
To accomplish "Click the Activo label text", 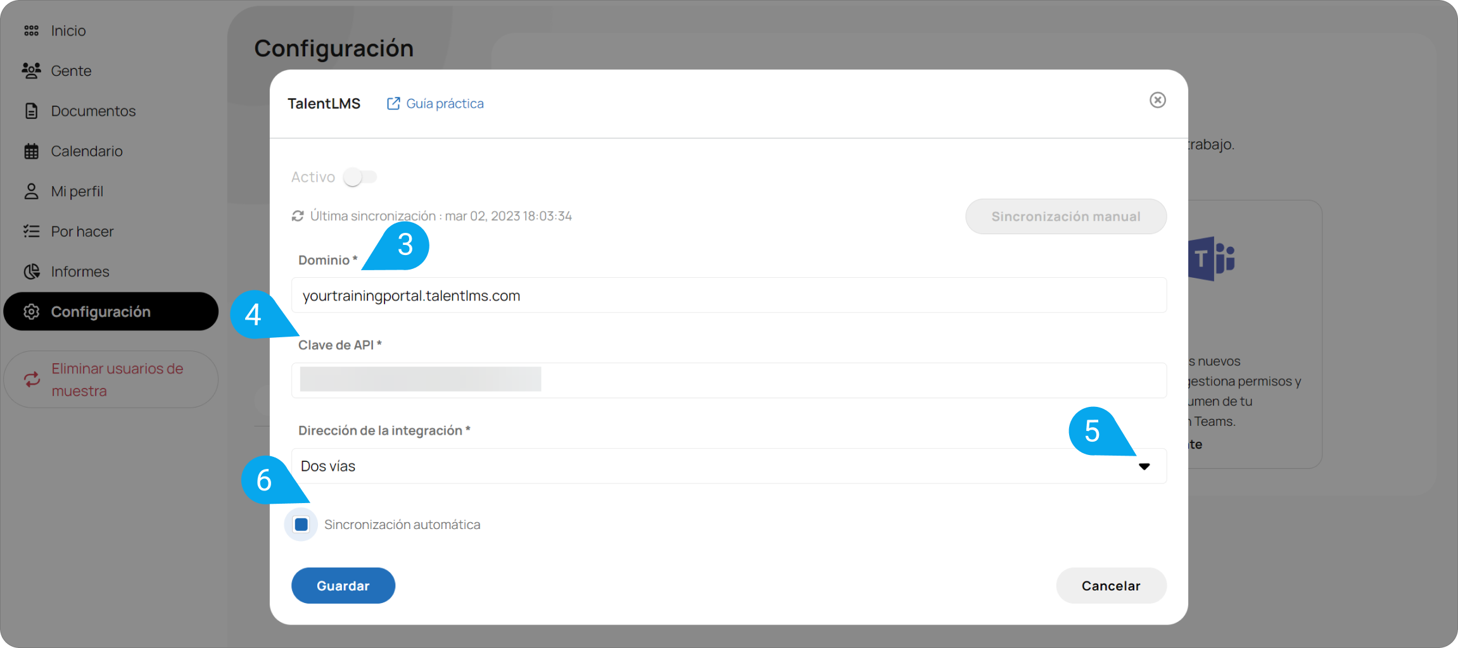I will coord(313,177).
